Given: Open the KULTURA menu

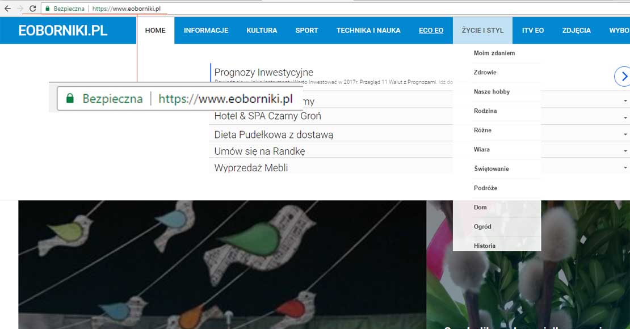Looking at the screenshot, I should tap(262, 31).
